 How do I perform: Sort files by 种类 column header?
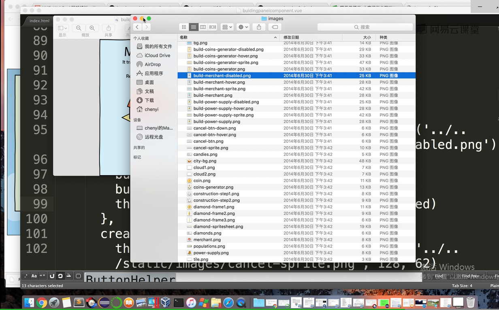(395, 37)
